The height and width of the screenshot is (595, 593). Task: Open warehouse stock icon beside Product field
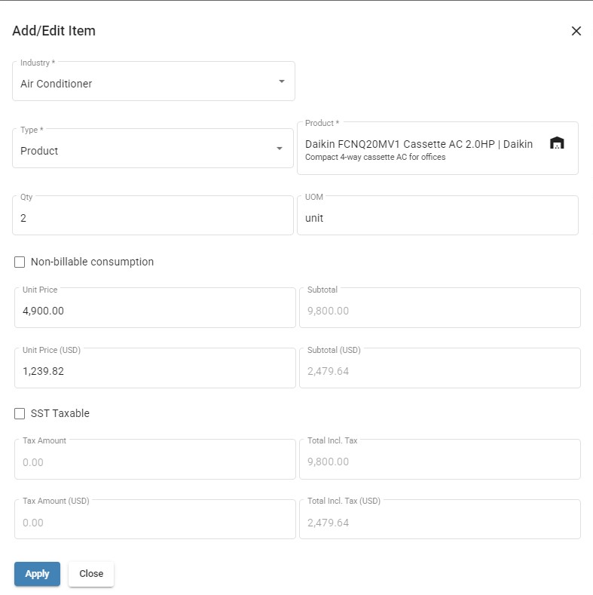pyautogui.click(x=557, y=143)
